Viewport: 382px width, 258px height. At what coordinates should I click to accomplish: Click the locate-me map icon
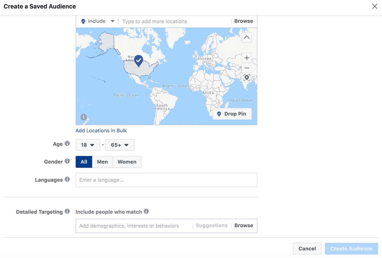point(246,78)
